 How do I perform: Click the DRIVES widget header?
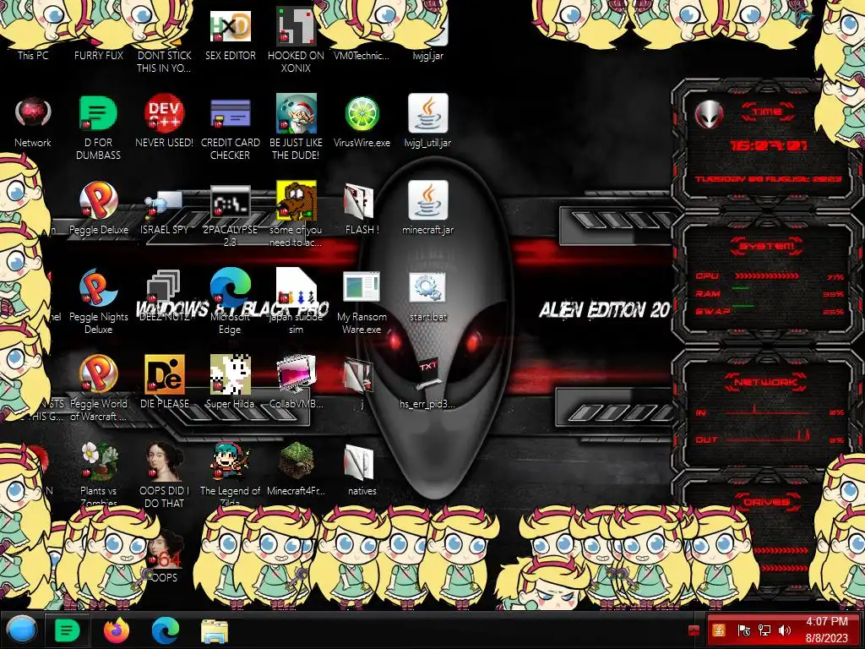(x=767, y=502)
